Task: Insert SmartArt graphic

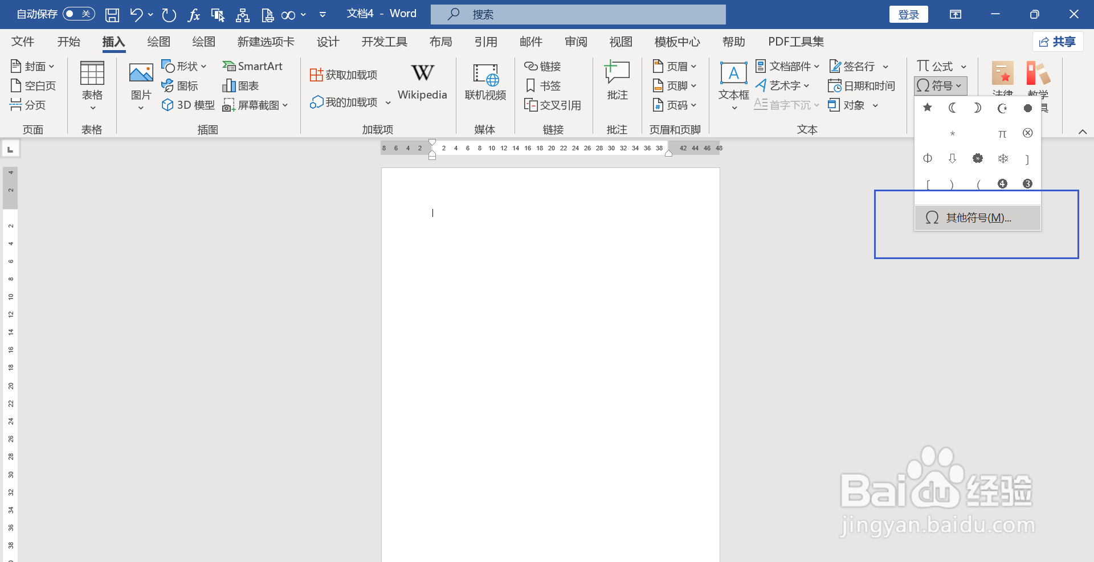Action: 252,67
